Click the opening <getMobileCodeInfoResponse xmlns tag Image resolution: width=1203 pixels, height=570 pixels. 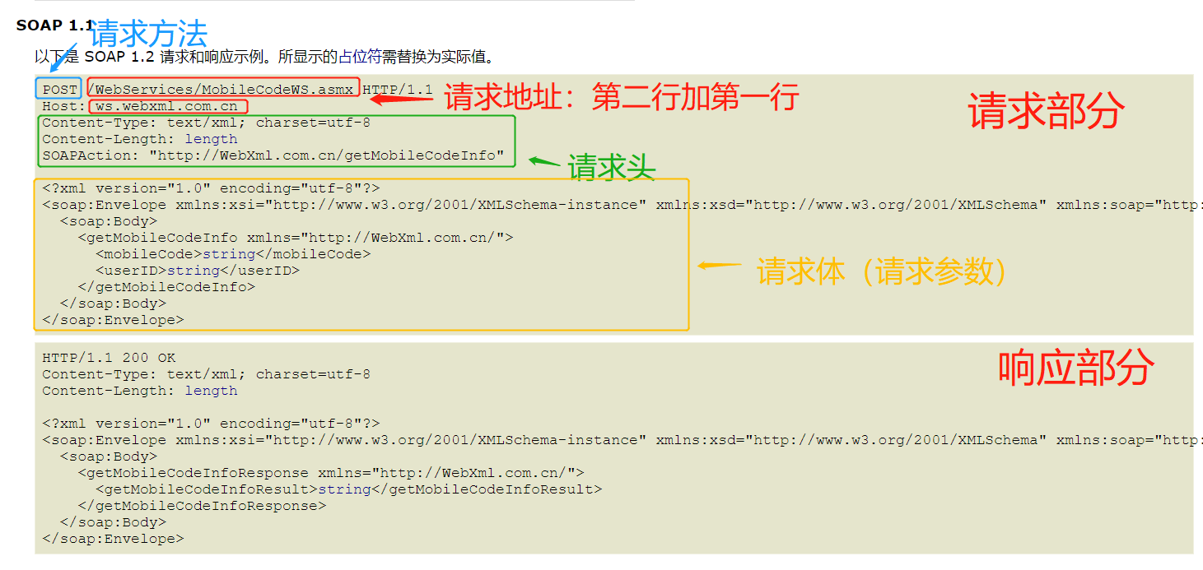(x=331, y=473)
